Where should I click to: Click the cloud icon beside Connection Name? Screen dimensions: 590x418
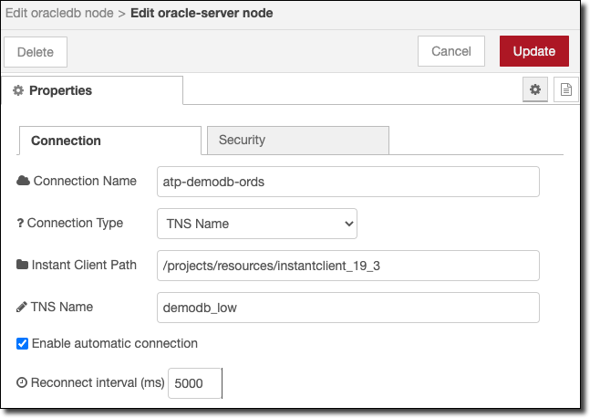(23, 181)
